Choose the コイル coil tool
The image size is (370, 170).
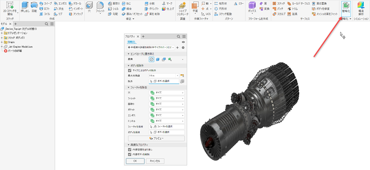(x=45, y=14)
